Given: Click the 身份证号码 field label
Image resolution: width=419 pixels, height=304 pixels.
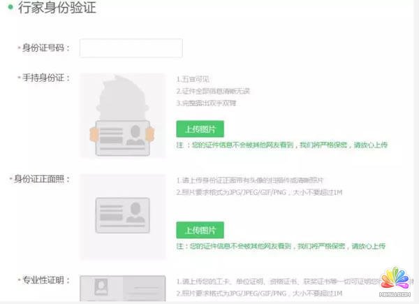Looking at the screenshot, I should point(46,48).
